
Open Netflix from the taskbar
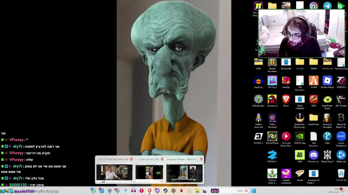tap(181, 191)
